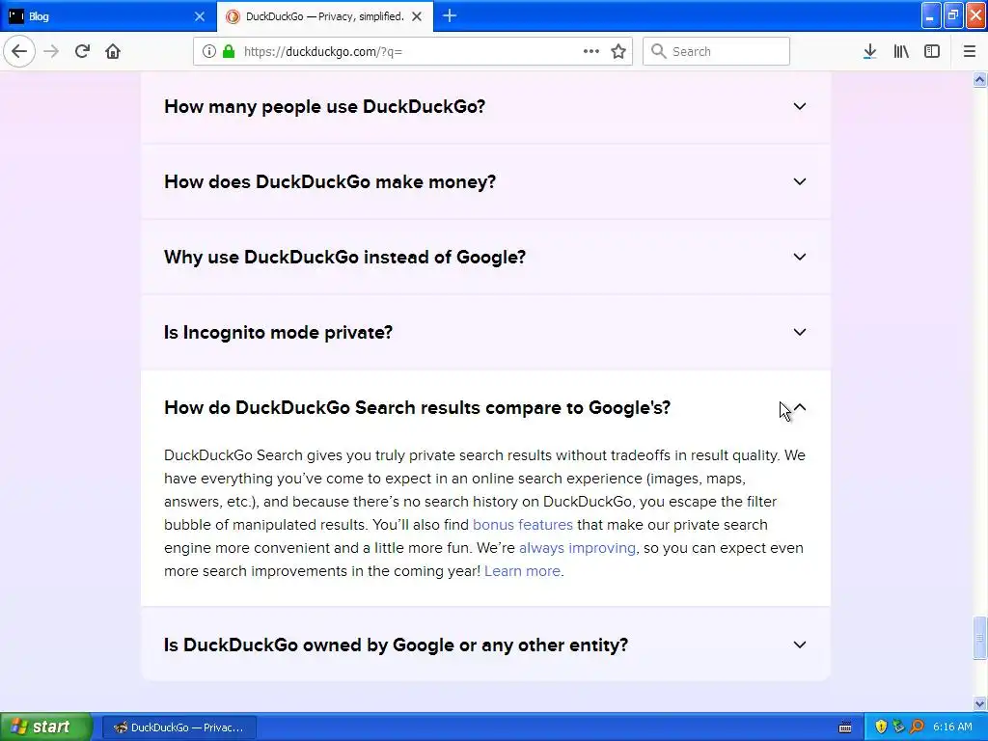Follow the "always improving" link
The image size is (988, 741).
point(577,548)
